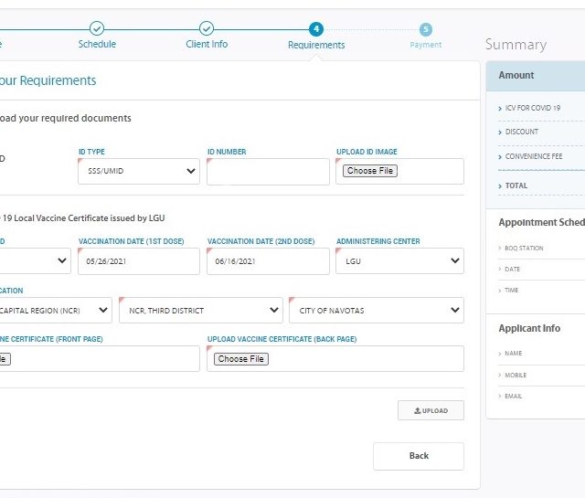
Task: Open the City of Navotas dropdown
Action: (376, 311)
